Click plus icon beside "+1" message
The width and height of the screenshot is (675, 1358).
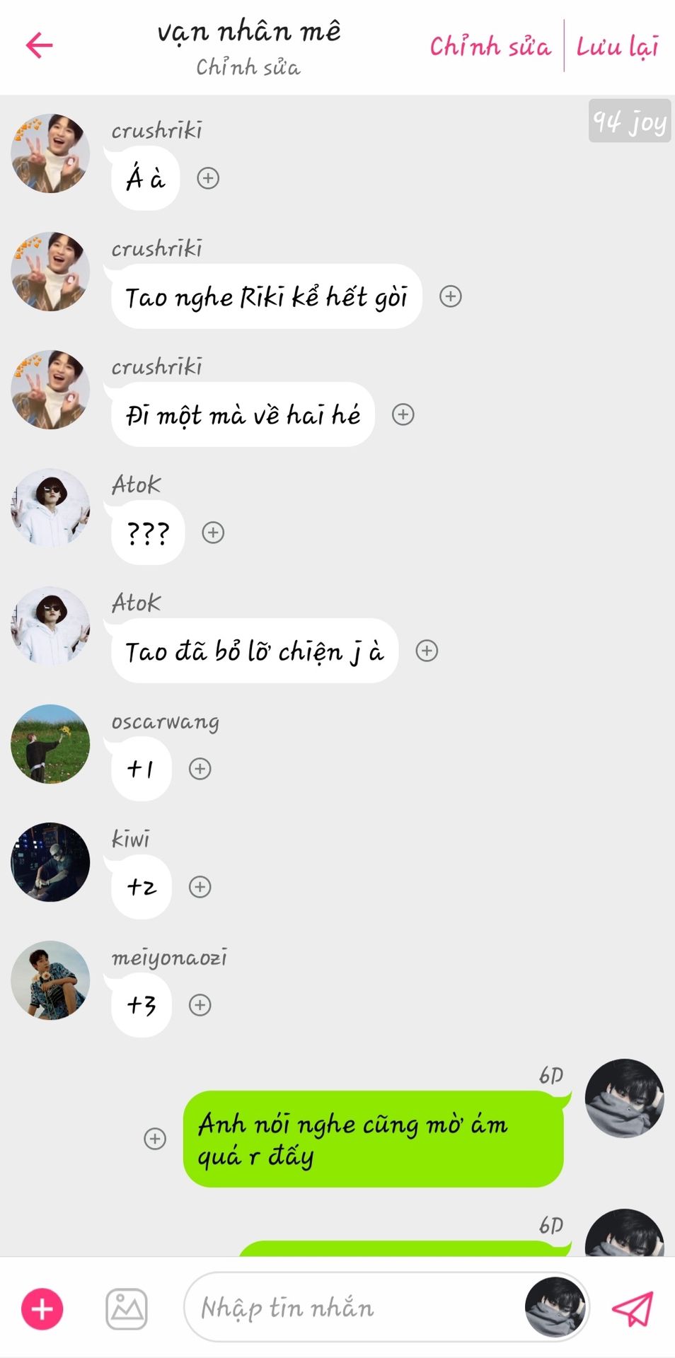[200, 769]
